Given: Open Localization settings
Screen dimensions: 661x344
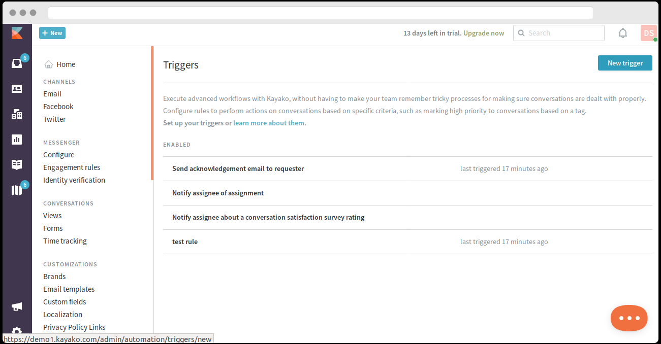Looking at the screenshot, I should 62,315.
